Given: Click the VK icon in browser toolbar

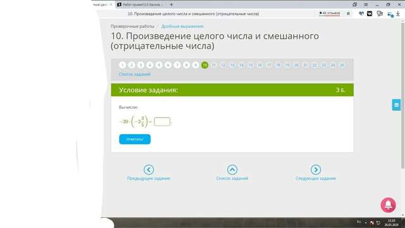Looking at the screenshot, I should (x=370, y=13).
